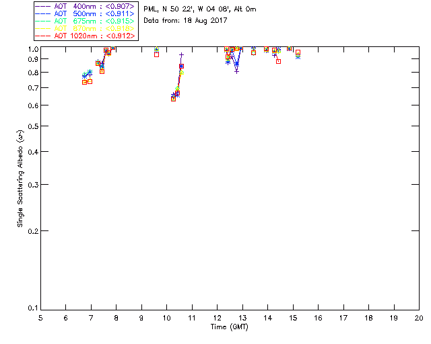Click the y-axis value 0.3
The image size is (431, 344).
[33, 185]
